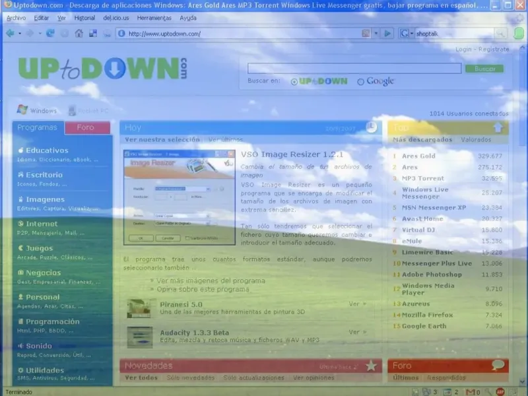The height and width of the screenshot is (396, 528).
Task: Click the del.icio.us bookmarks toolbar icon
Action: click(93, 34)
